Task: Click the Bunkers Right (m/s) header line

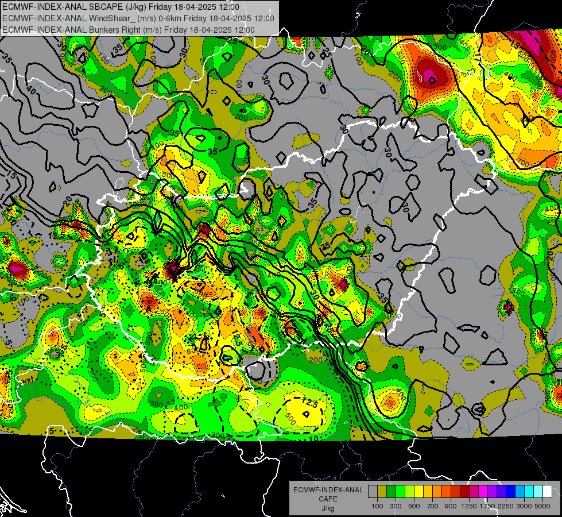Action: click(129, 30)
